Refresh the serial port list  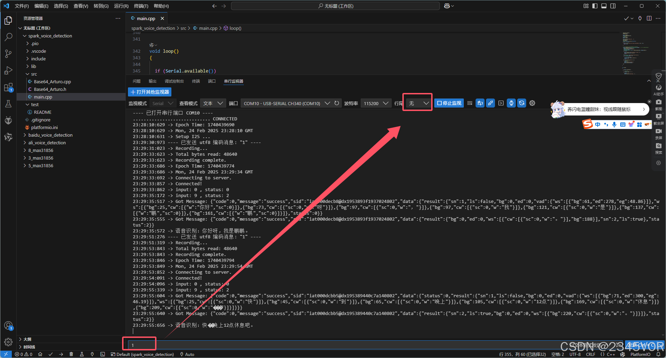click(336, 103)
